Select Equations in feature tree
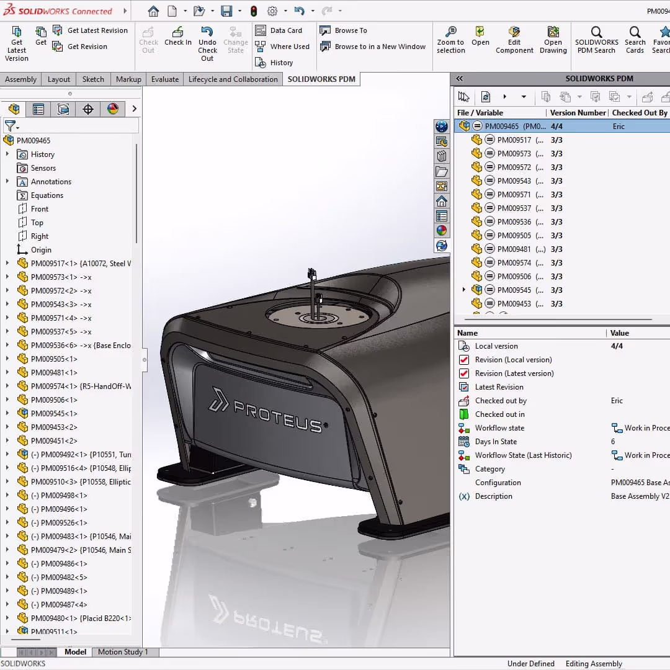Viewport: 670px width, 670px height. (40, 195)
